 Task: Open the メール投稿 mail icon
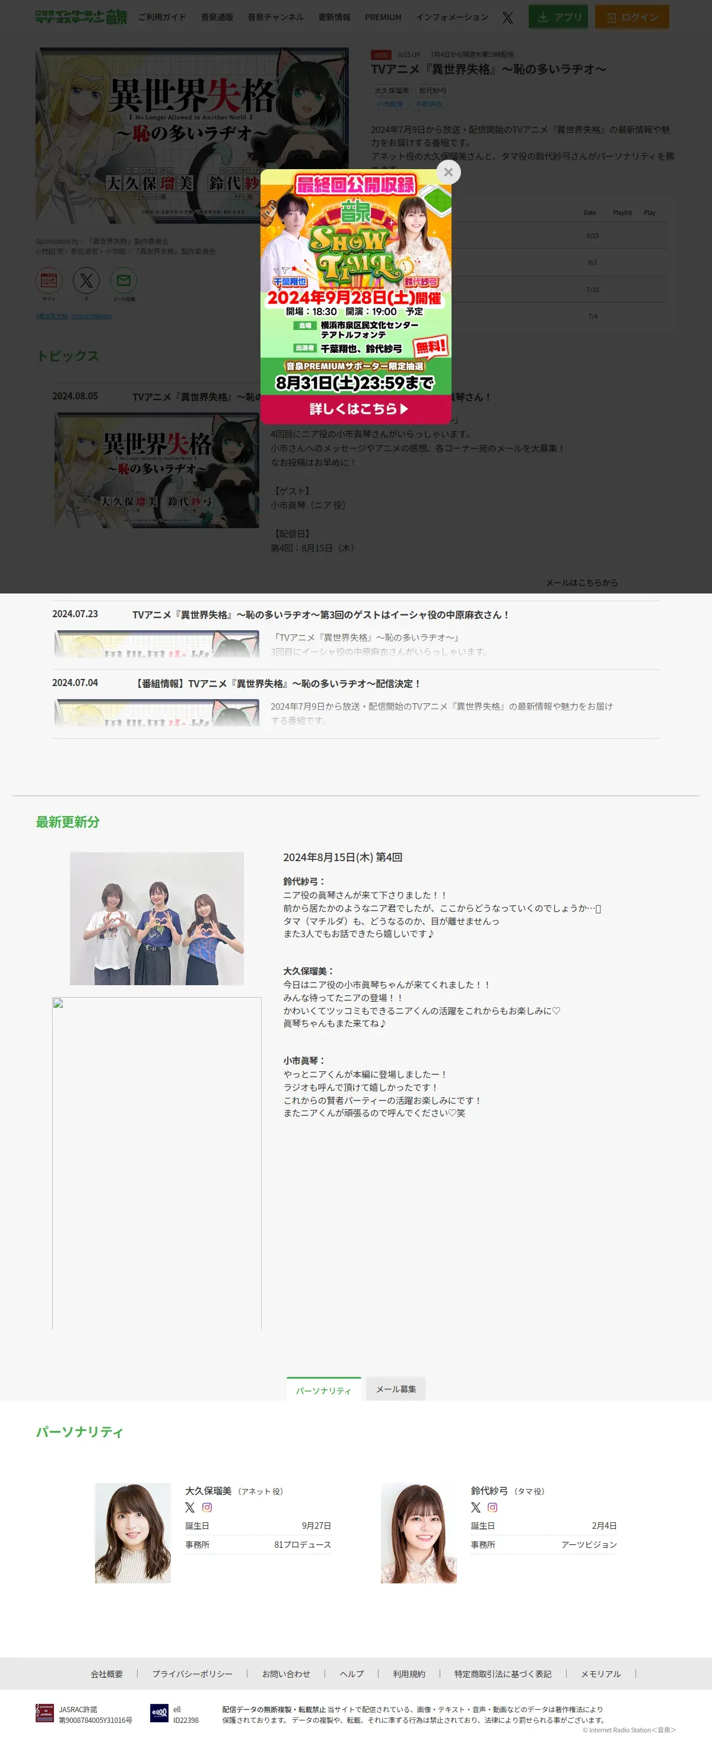pos(123,280)
